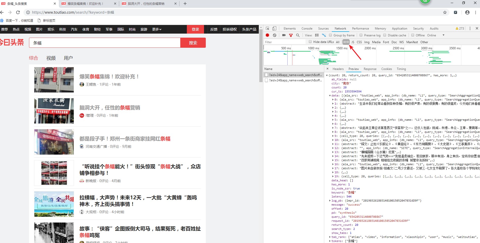
Task: Open the Console tab
Action: click(x=307, y=29)
